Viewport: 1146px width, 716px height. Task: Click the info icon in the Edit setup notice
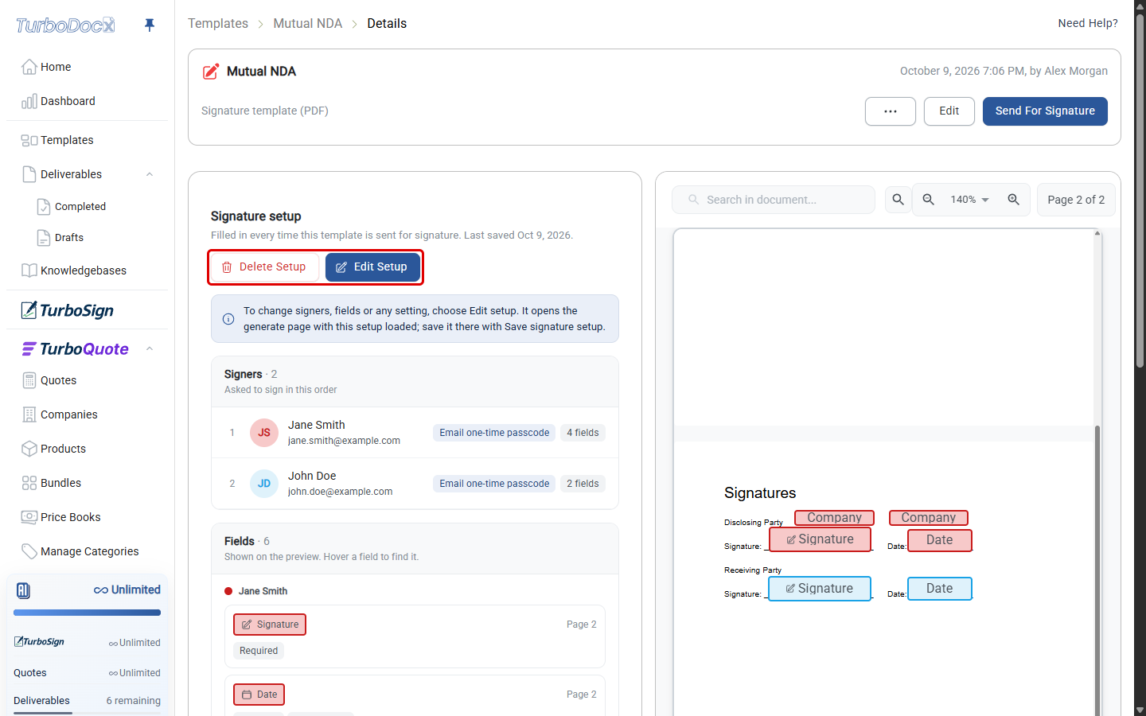228,319
